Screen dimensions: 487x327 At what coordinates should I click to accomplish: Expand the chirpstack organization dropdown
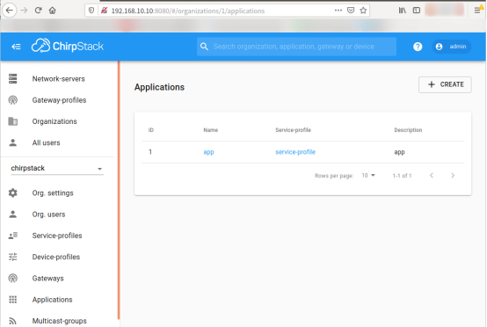click(57, 168)
